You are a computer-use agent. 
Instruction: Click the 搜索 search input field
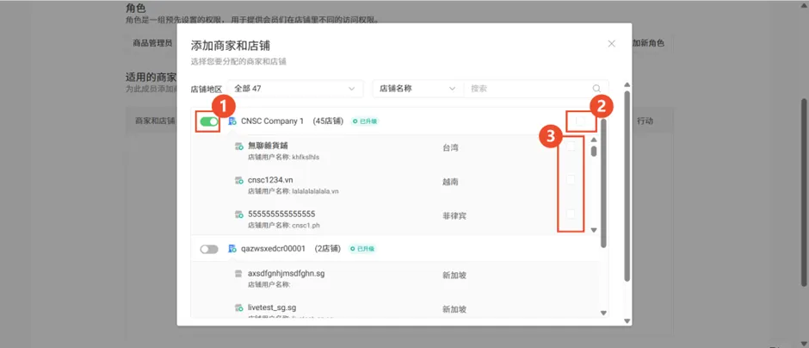[528, 88]
